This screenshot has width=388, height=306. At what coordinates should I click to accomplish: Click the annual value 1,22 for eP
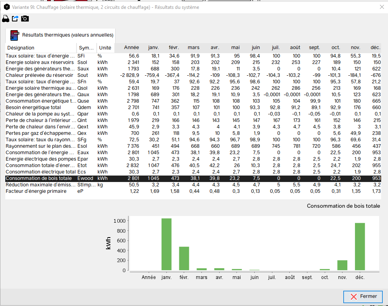pos(134,191)
